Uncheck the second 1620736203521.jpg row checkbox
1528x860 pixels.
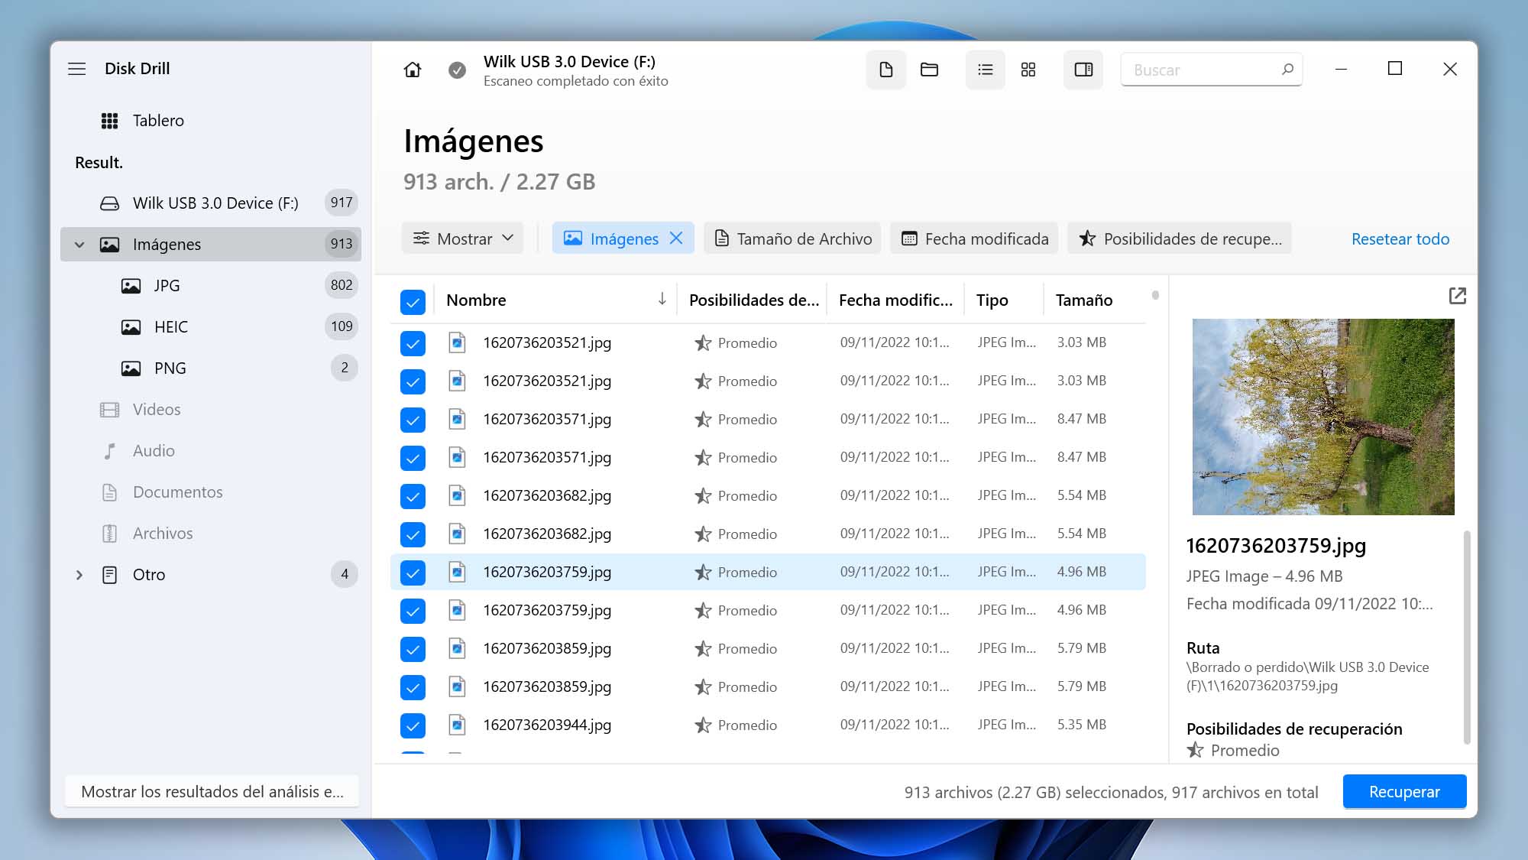[x=413, y=381]
